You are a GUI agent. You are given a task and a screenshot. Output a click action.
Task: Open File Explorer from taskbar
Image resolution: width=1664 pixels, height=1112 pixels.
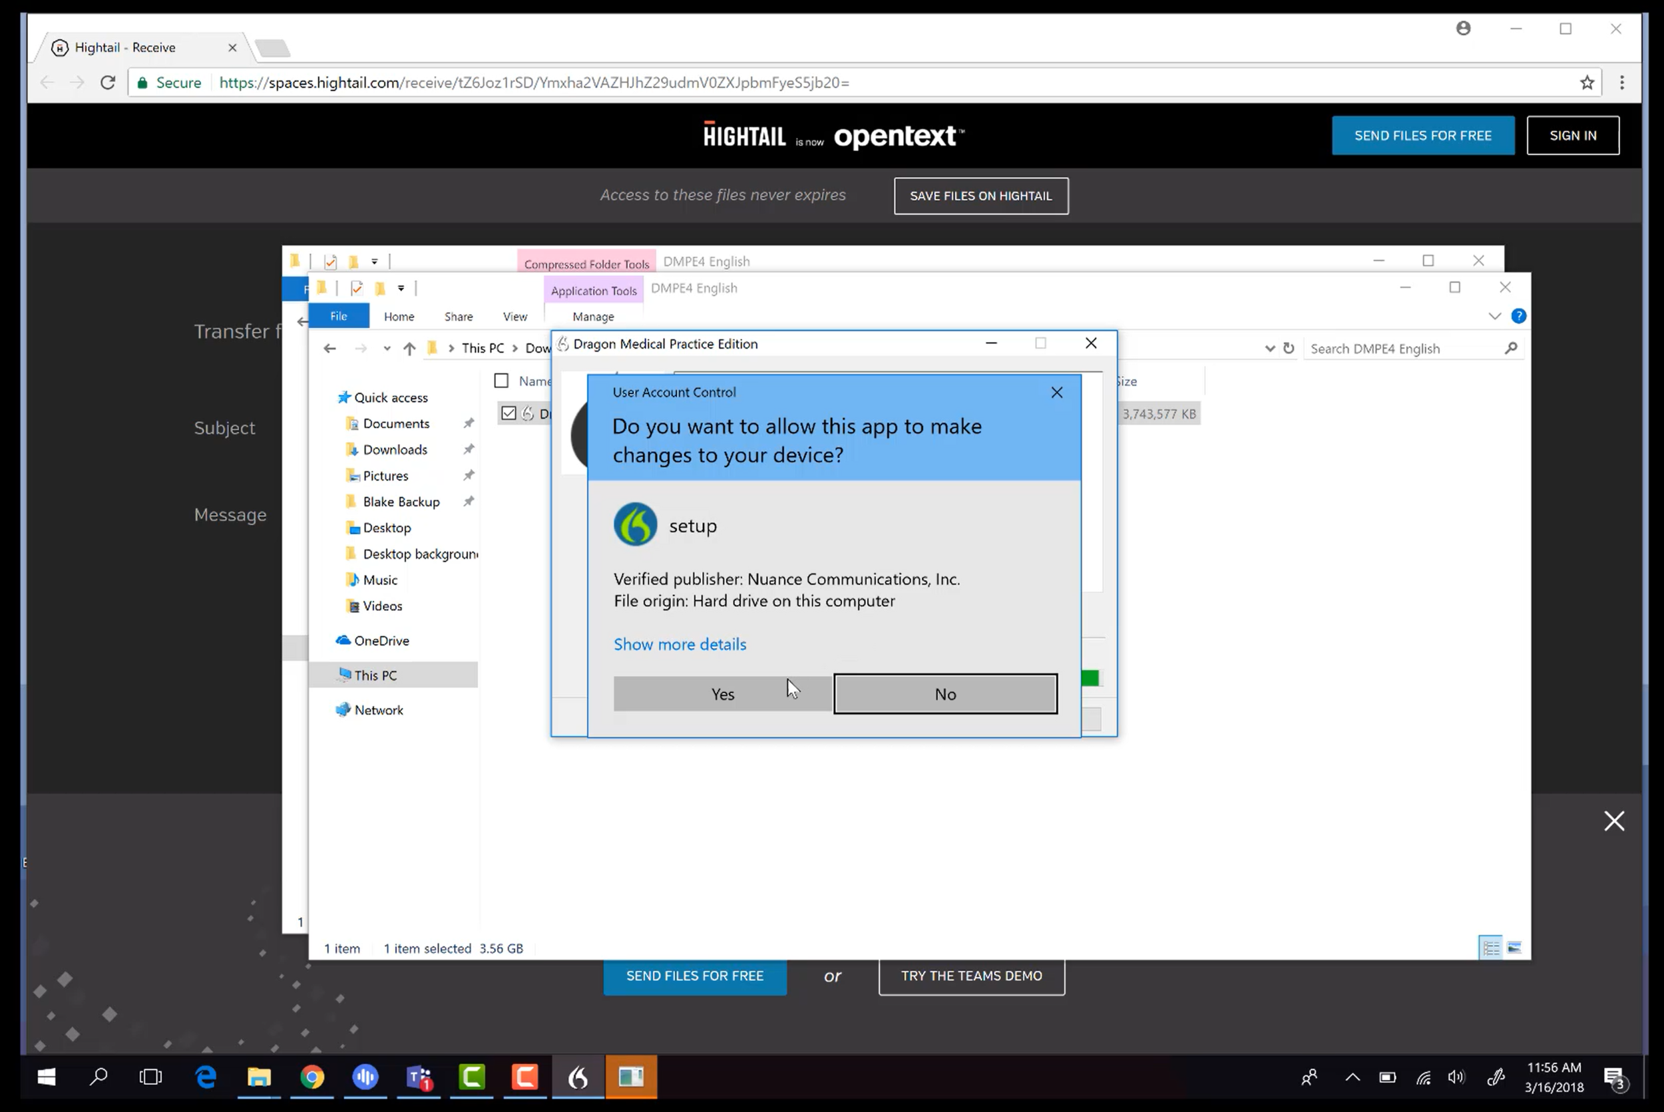pyautogui.click(x=259, y=1077)
